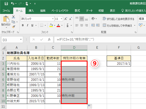This screenshot has height=109, width=146.
Task: Click the Enter checkmark in formula bar
Action: tap(41, 39)
